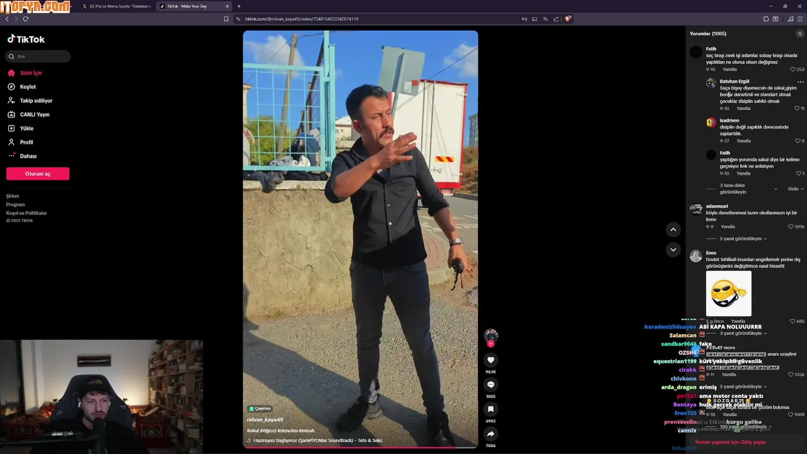Share video with arrow icon
The image size is (807, 454).
491,434
